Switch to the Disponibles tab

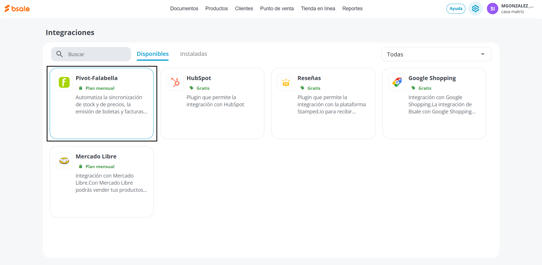(x=153, y=54)
